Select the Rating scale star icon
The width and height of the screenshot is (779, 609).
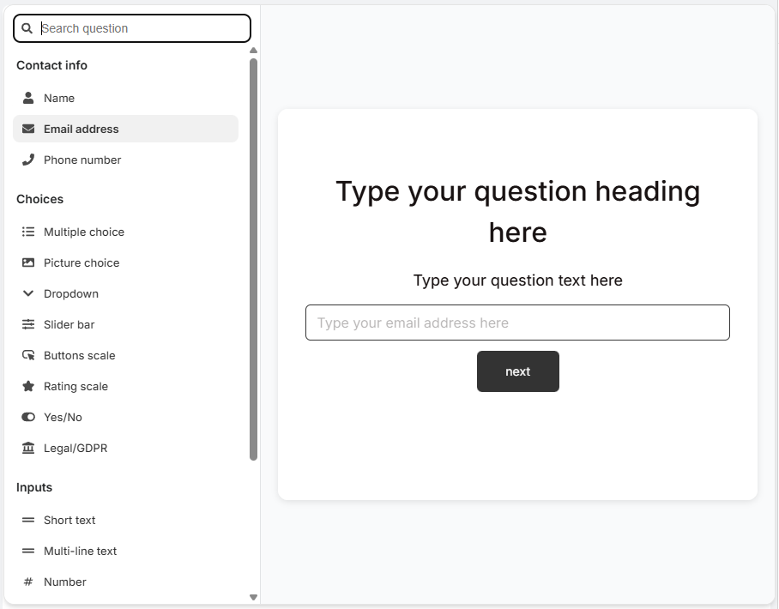coord(27,386)
